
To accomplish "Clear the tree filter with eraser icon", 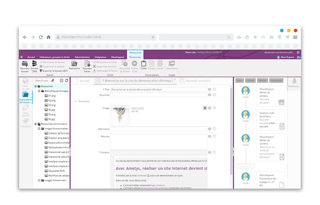I will (x=53, y=81).
